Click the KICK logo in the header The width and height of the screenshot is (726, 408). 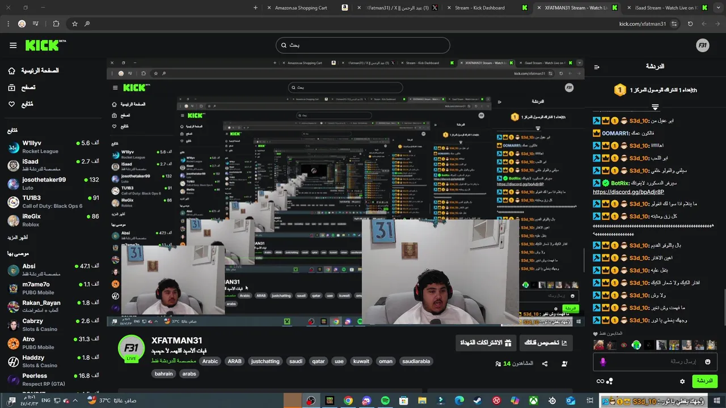[45, 45]
